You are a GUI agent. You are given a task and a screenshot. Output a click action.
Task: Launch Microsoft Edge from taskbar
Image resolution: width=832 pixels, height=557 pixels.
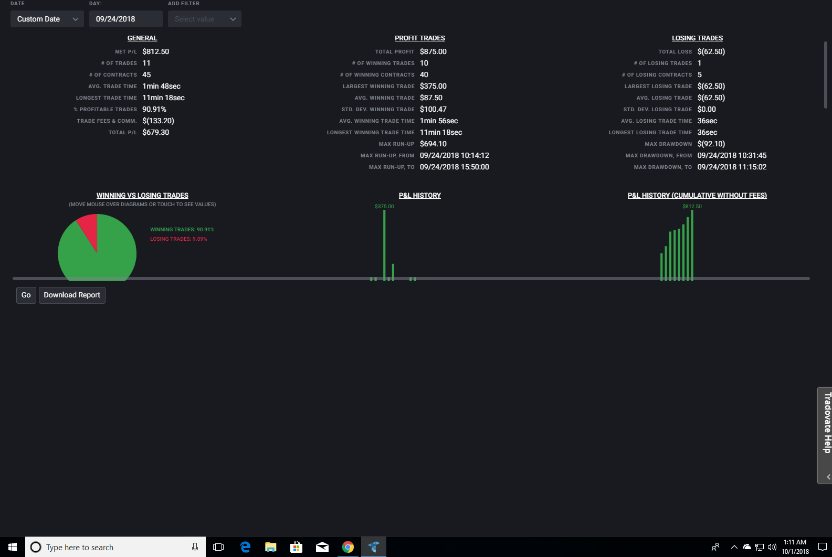coord(245,547)
